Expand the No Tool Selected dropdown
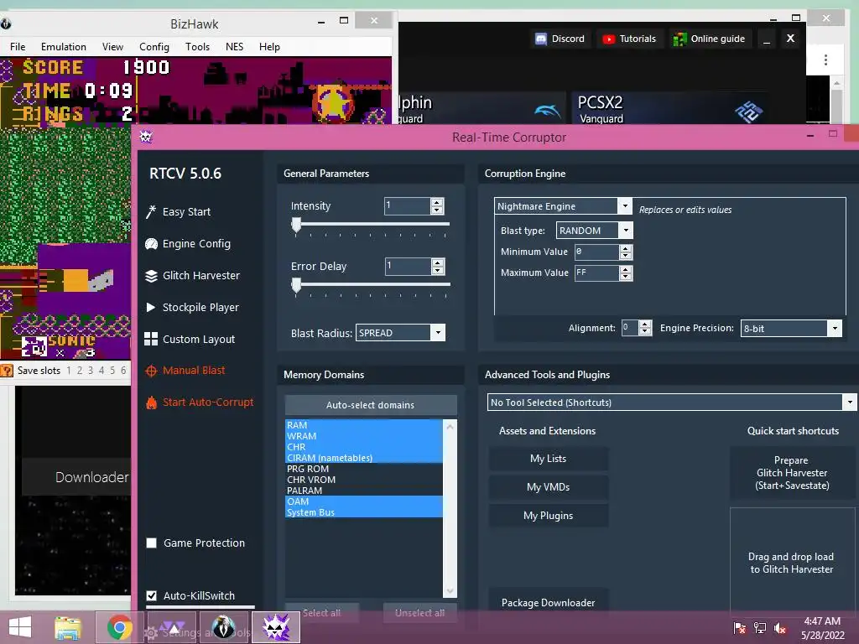859x644 pixels. [849, 402]
